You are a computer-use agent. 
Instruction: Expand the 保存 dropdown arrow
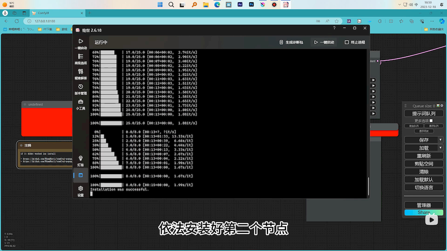pos(440,140)
